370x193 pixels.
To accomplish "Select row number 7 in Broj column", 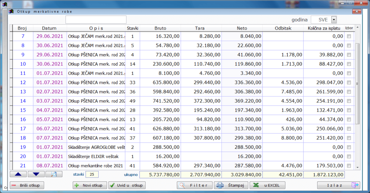I will click(x=23, y=36).
